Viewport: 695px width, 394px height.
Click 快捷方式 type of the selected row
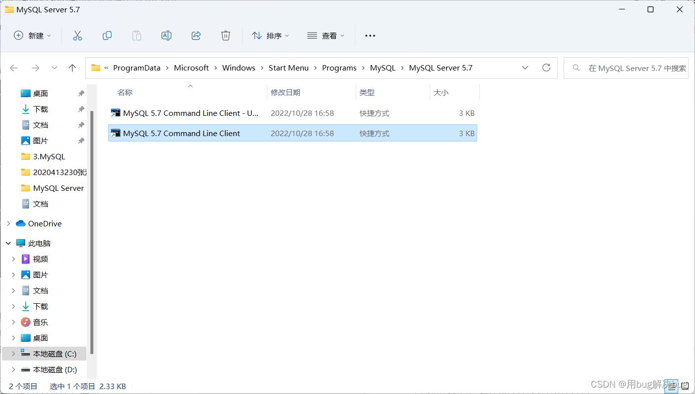tap(374, 133)
